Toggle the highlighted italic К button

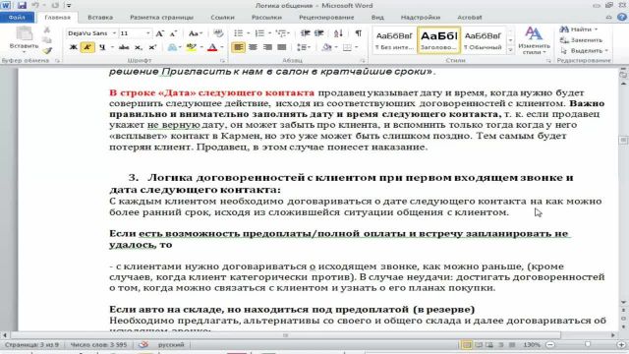pos(87,47)
